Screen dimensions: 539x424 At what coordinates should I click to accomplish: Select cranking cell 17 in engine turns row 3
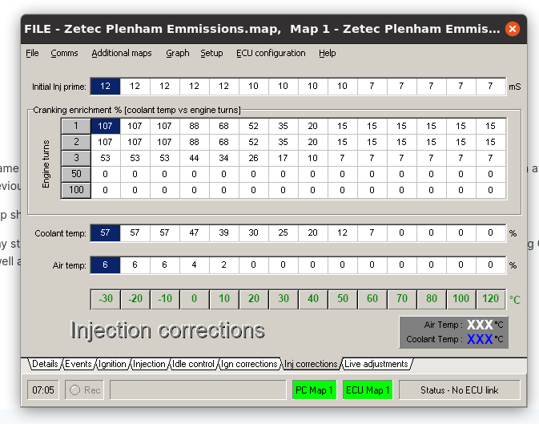283,158
